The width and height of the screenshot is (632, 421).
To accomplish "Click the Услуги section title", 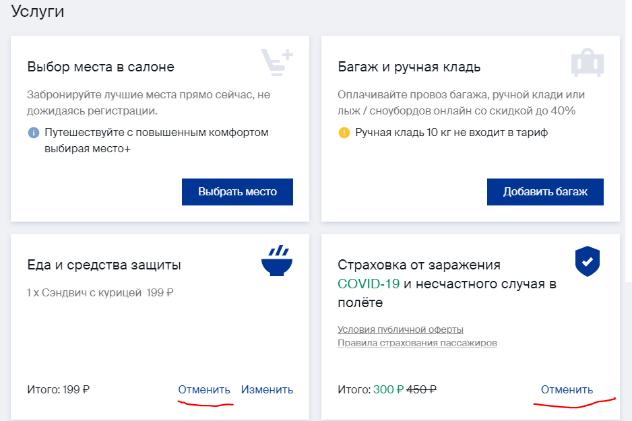I will 38,11.
